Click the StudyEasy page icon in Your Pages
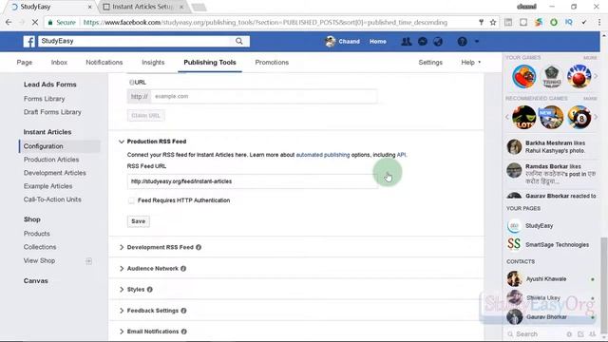Screen dimensions: 608x342 514,226
